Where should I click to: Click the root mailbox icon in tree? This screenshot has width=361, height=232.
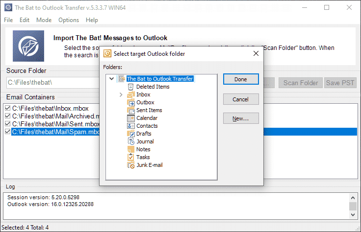point(122,79)
